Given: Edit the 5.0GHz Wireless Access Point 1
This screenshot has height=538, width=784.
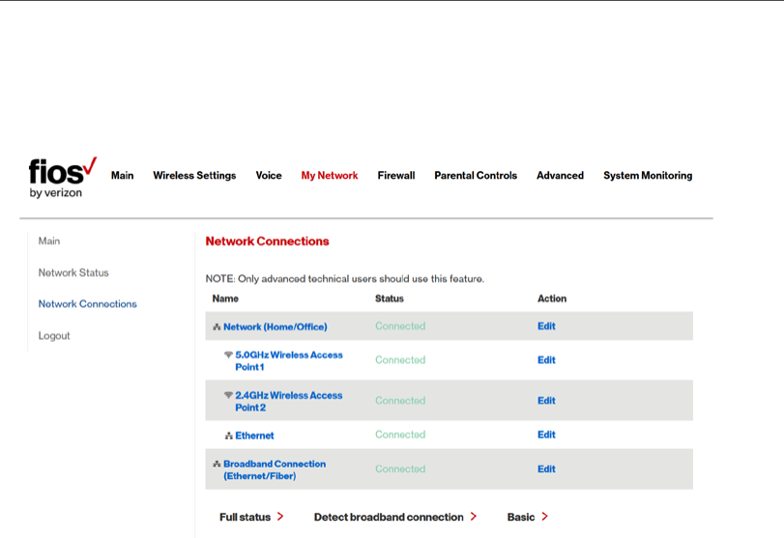Looking at the screenshot, I should pos(546,360).
